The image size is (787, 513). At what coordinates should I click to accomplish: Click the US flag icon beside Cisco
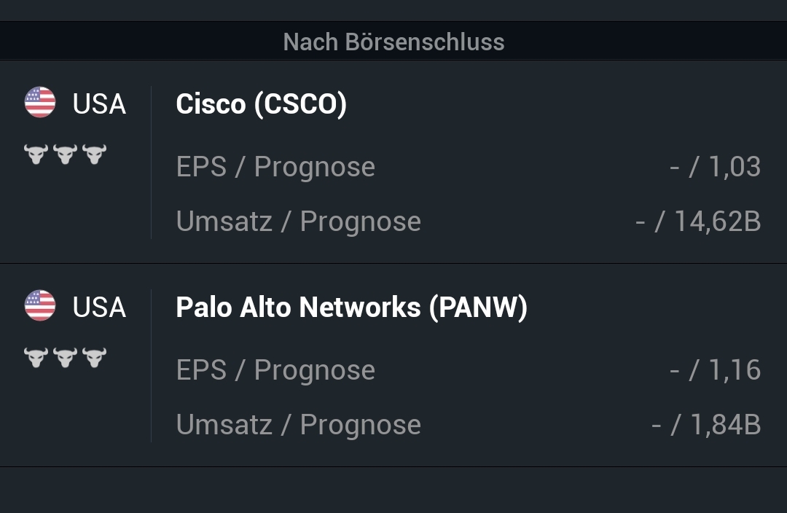40,103
